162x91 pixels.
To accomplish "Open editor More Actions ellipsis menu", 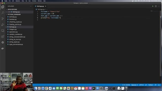I will [x=159, y=6].
